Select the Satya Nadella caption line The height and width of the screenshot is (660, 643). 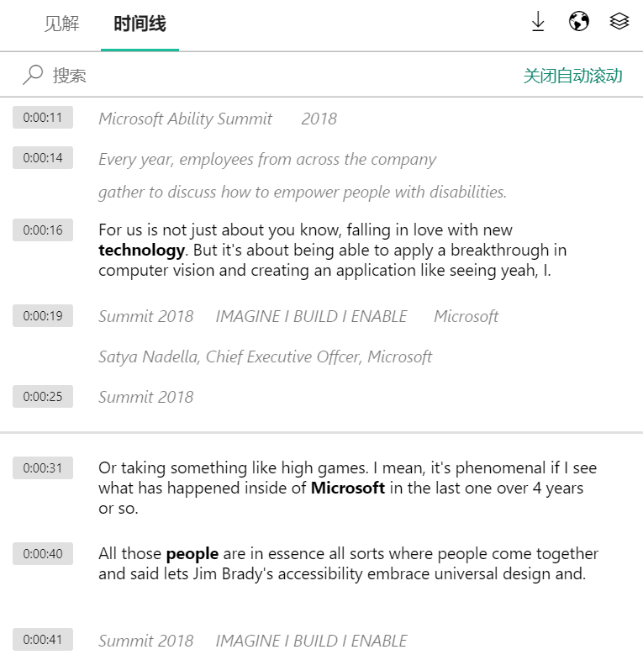(265, 357)
